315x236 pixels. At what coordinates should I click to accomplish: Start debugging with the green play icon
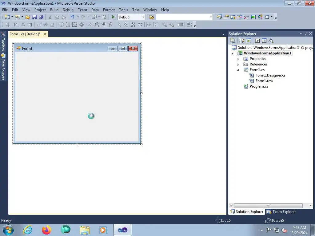[x=113, y=17]
